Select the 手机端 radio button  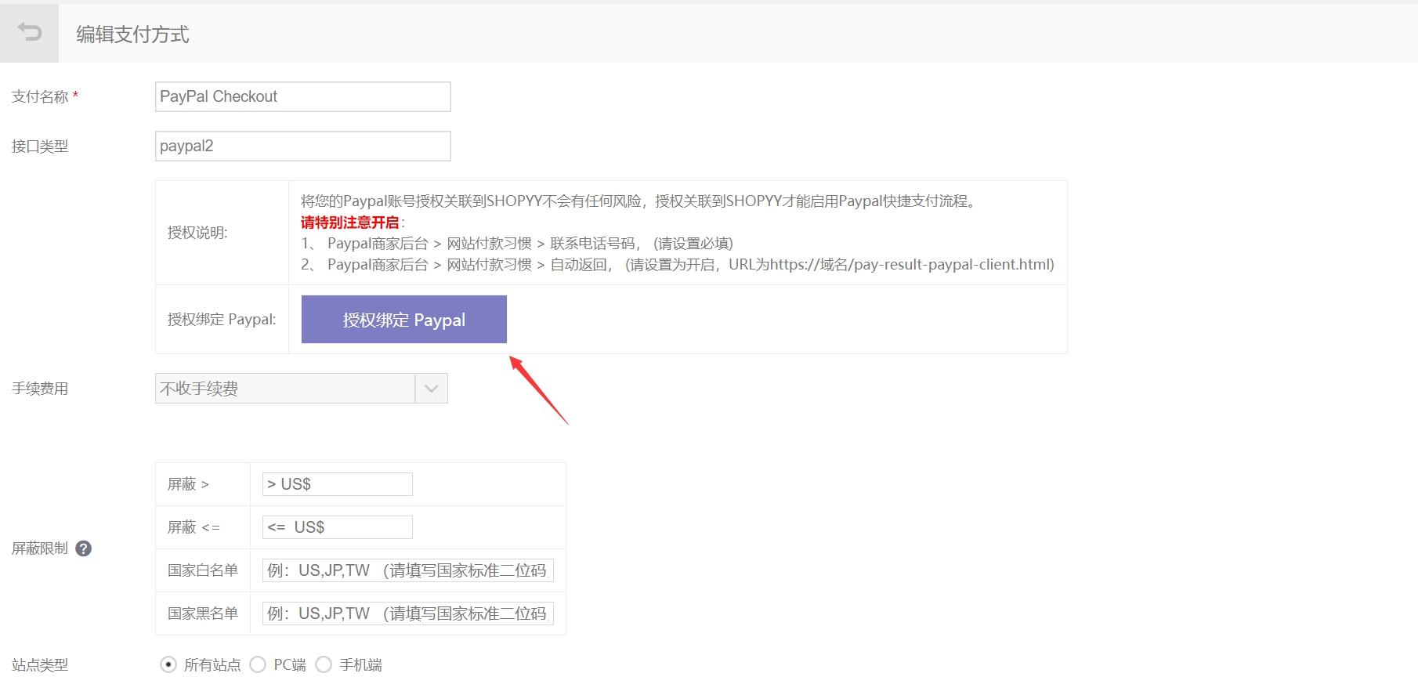324,664
